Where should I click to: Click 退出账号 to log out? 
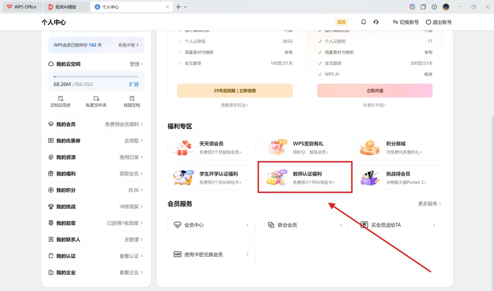439,22
